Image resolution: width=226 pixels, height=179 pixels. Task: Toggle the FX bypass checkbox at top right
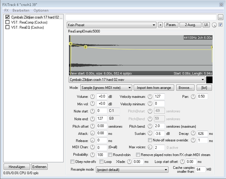[221, 25]
